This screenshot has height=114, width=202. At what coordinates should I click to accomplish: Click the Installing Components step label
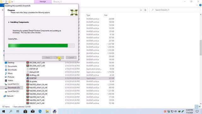(20, 22)
